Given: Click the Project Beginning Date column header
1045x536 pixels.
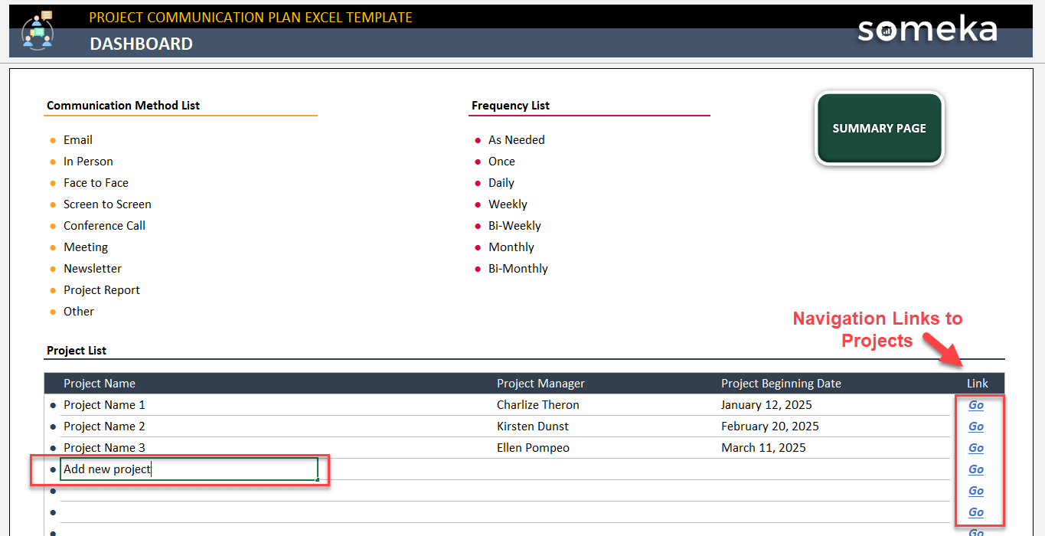Looking at the screenshot, I should pos(781,384).
